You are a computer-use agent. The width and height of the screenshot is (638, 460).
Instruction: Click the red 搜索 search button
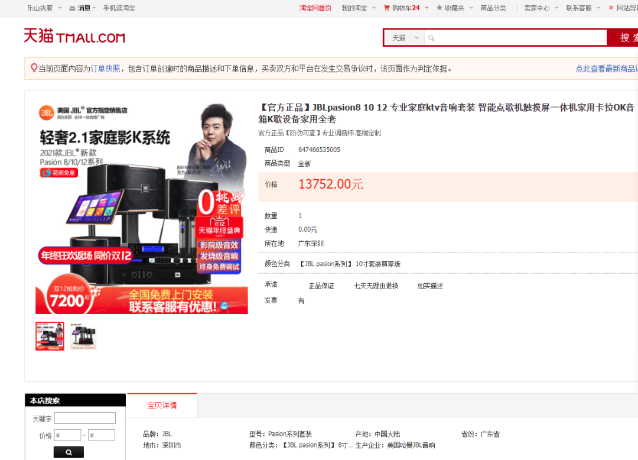click(x=623, y=38)
